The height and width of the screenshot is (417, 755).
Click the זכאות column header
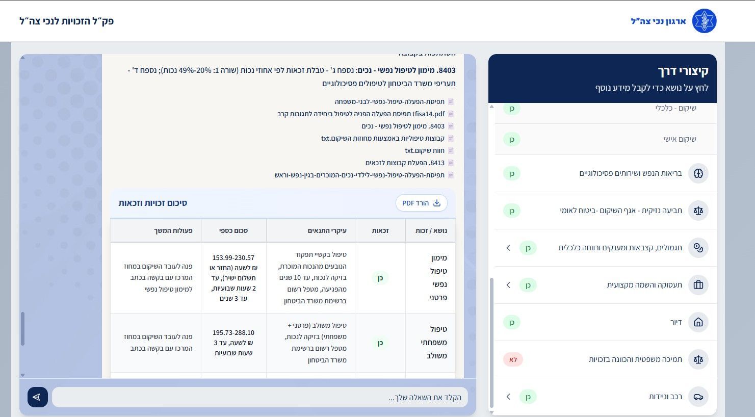(380, 230)
